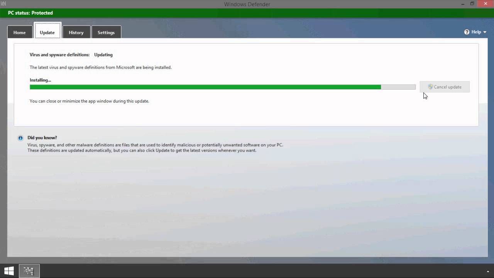Image resolution: width=494 pixels, height=278 pixels.
Task: Show hidden system tray icons arrow
Action: [x=488, y=271]
